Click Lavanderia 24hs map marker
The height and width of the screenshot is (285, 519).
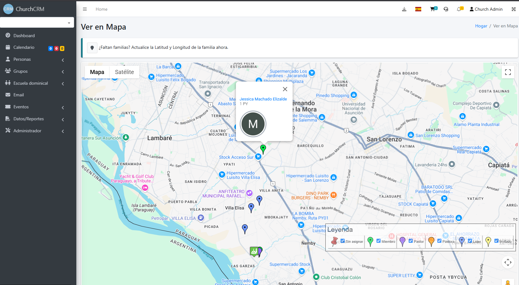click(x=452, y=164)
